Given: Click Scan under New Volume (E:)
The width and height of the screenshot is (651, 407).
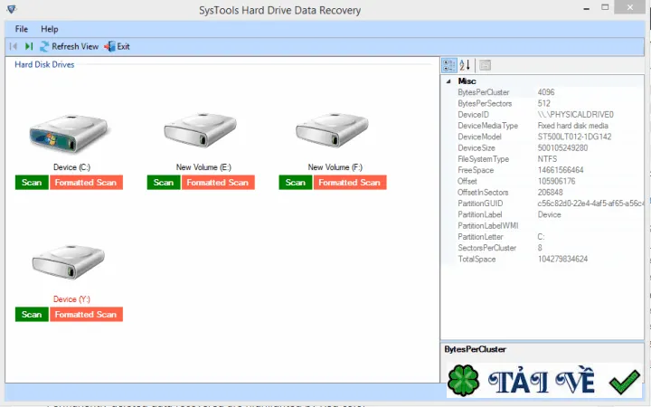Looking at the screenshot, I should (164, 183).
